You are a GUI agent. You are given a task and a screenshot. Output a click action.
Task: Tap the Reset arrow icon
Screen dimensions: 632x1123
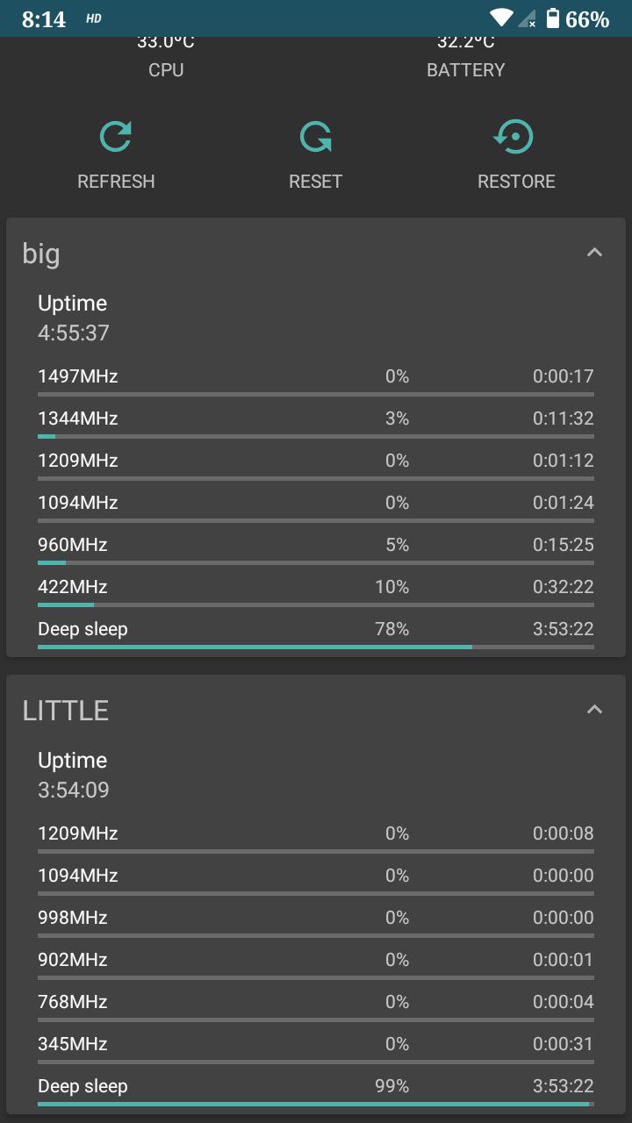click(x=316, y=137)
